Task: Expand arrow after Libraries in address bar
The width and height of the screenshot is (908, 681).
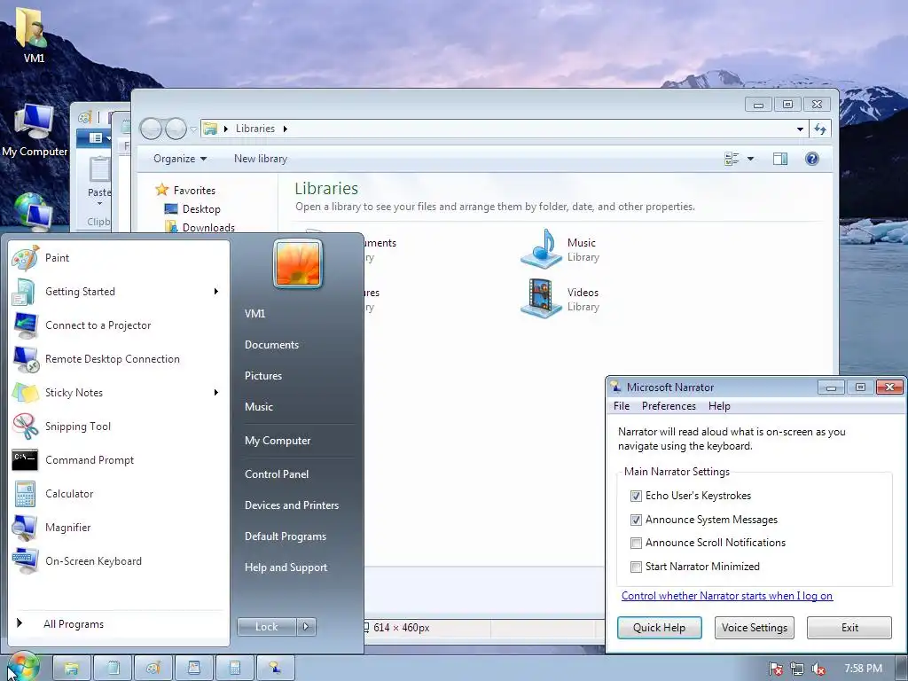Action: click(x=285, y=129)
